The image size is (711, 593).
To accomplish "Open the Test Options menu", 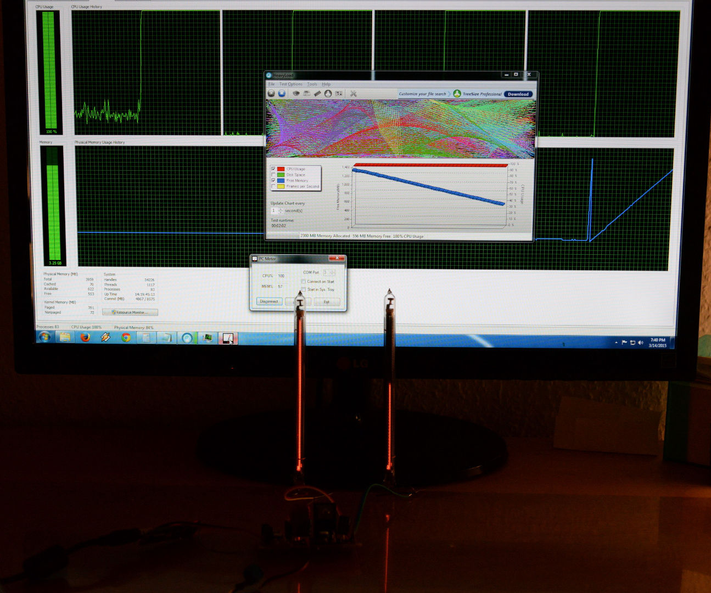I will [291, 84].
